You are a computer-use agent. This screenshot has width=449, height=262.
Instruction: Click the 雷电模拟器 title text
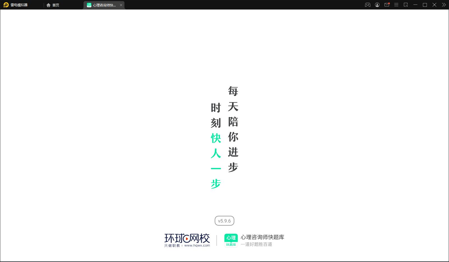point(20,5)
